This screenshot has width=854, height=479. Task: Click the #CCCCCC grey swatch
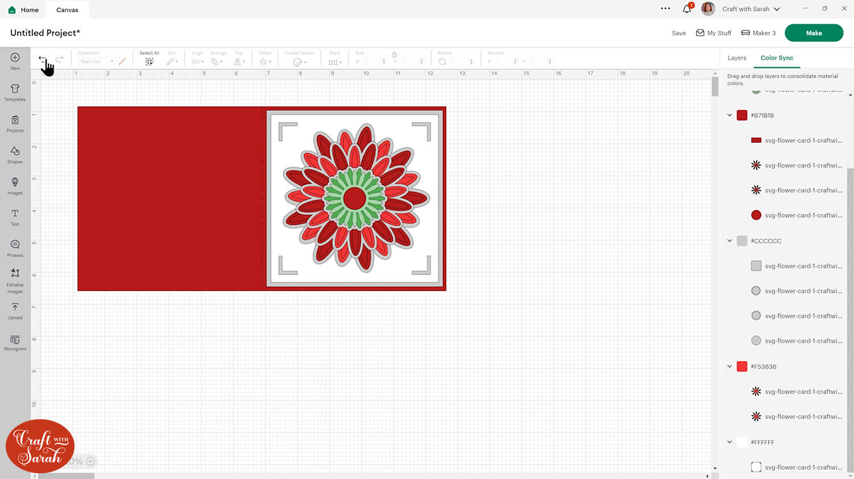click(x=742, y=241)
